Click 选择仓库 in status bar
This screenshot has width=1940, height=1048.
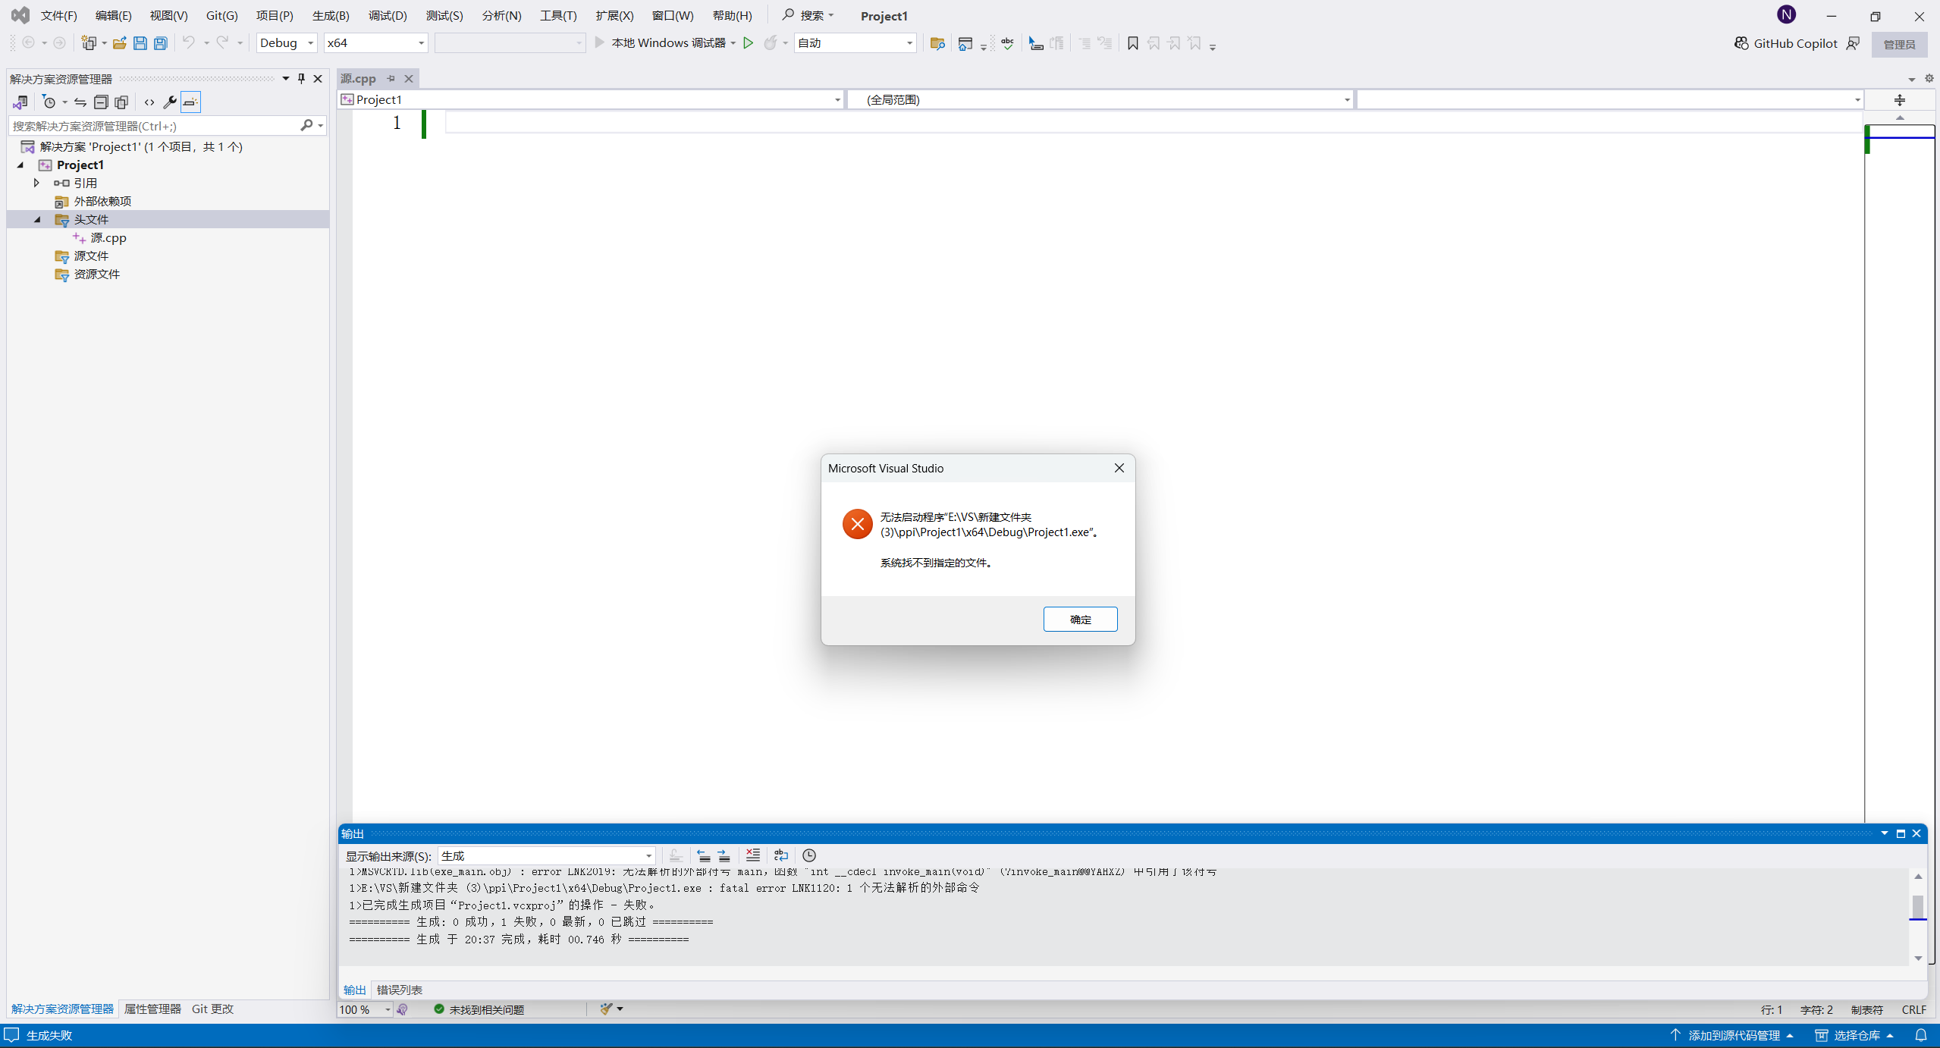[x=1855, y=1035]
